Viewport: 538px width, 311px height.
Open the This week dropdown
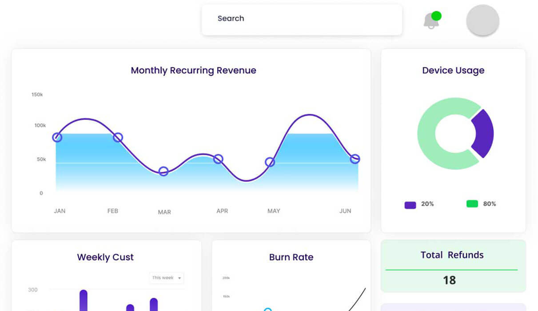click(x=167, y=278)
